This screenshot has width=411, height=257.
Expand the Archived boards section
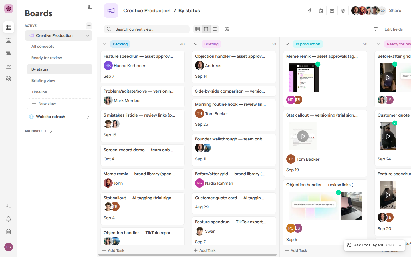point(51,131)
